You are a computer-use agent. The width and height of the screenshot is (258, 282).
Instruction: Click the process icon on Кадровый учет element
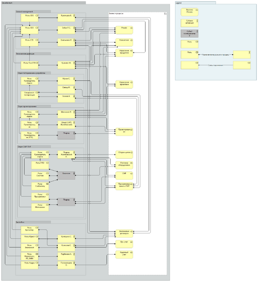131,252
